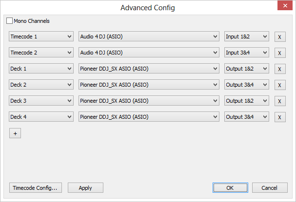Image resolution: width=296 pixels, height=202 pixels.
Task: Remove the Timecode 1 row with X
Action: pos(280,37)
